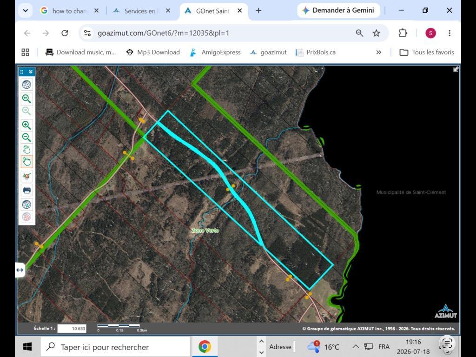The width and height of the screenshot is (476, 357).
Task: Activate the open-hand pan tool
Action: pyautogui.click(x=26, y=150)
